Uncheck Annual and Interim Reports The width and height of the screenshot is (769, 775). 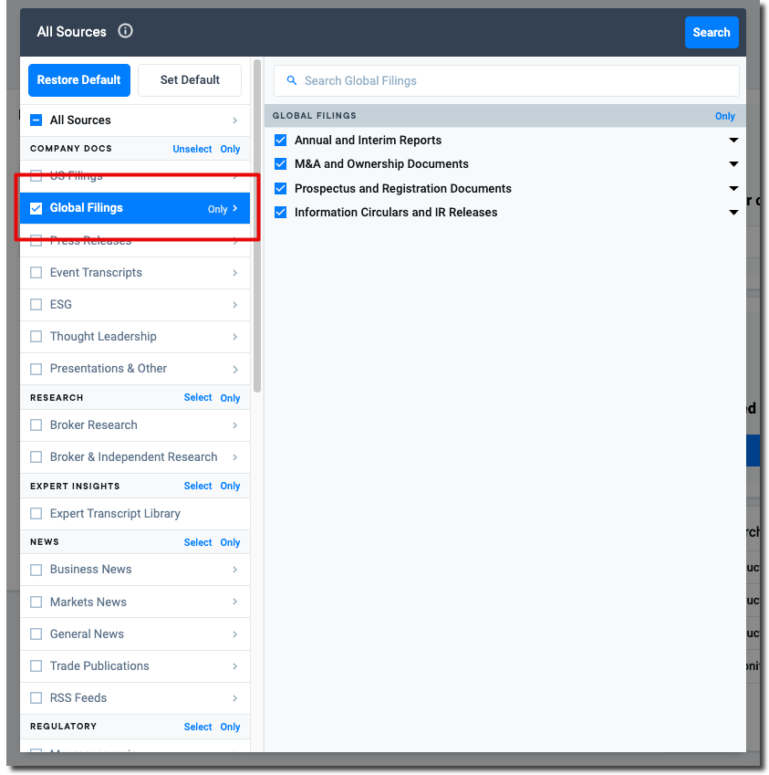pyautogui.click(x=281, y=141)
